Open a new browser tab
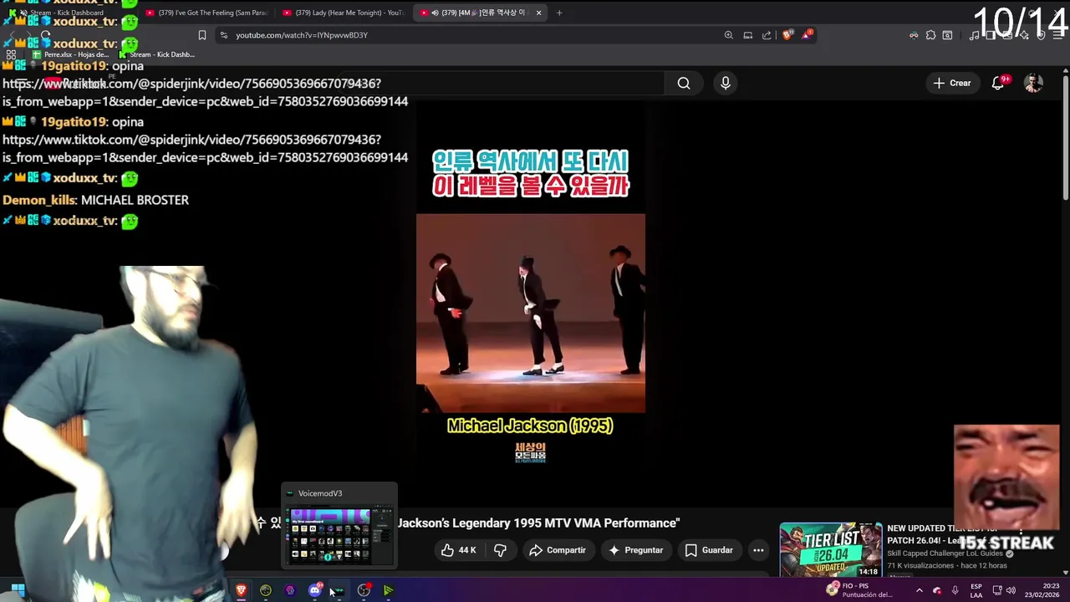This screenshot has height=602, width=1070. 559,13
